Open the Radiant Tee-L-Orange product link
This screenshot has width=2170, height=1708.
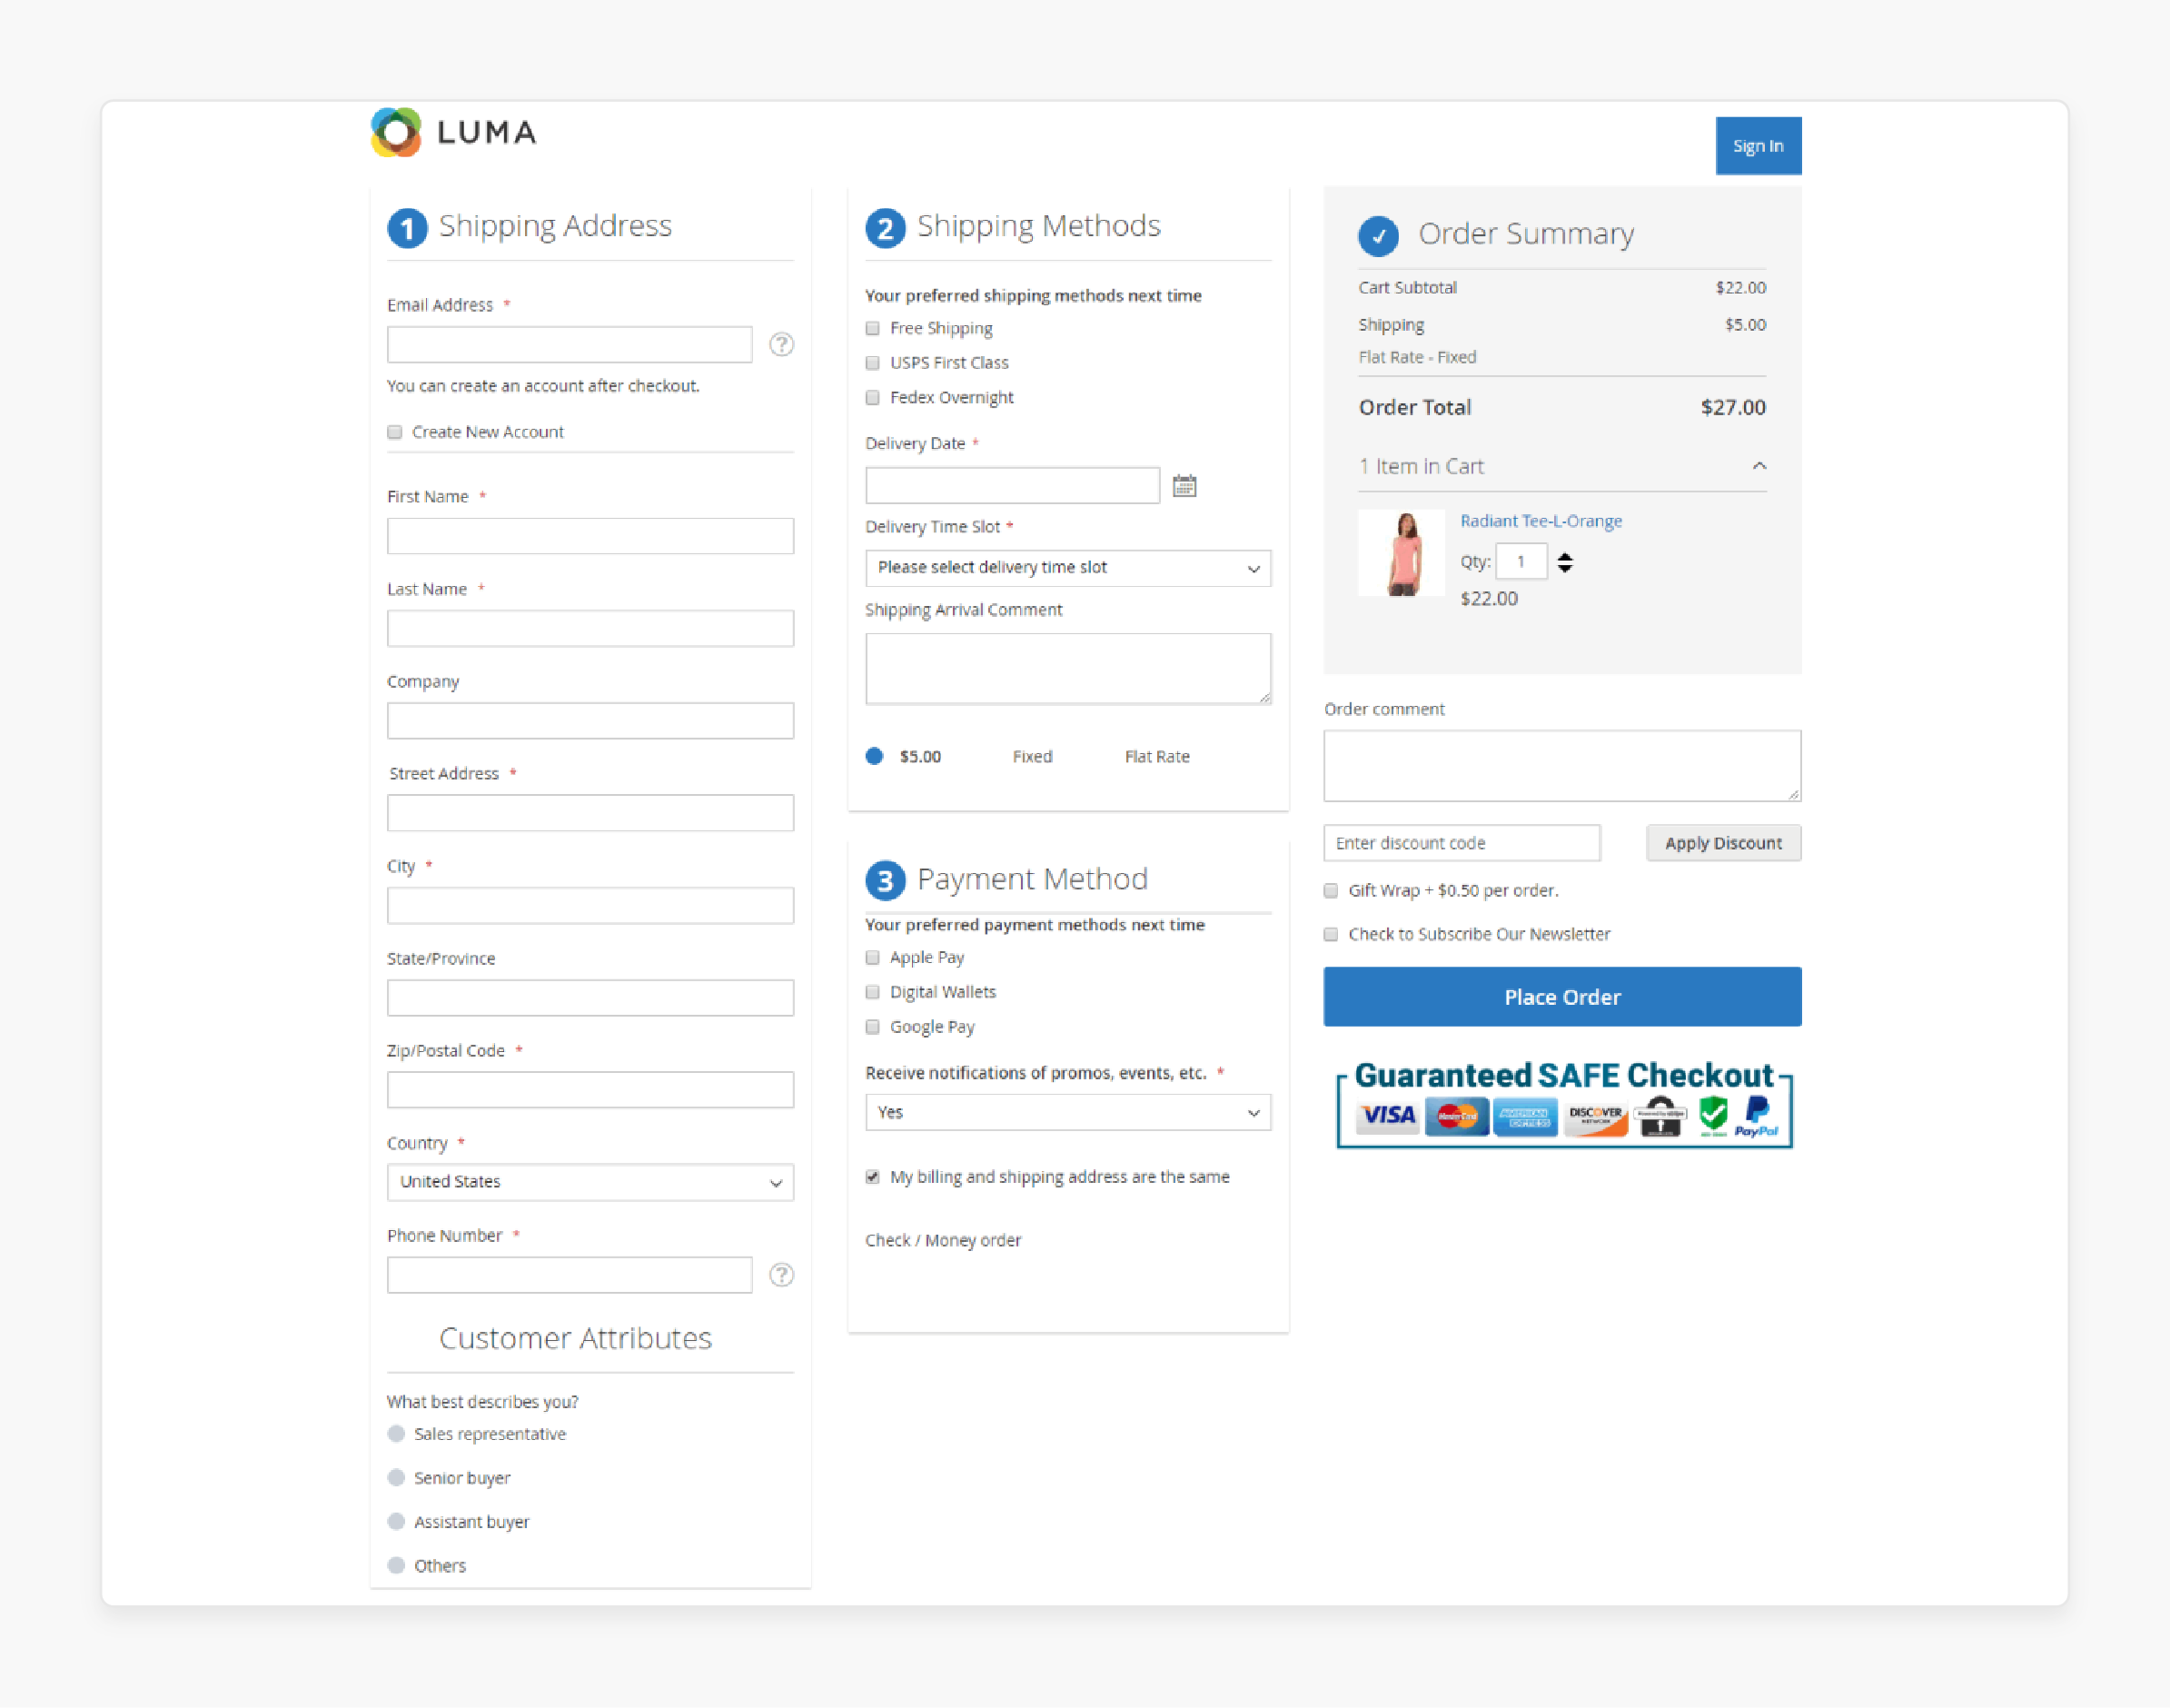[1541, 521]
